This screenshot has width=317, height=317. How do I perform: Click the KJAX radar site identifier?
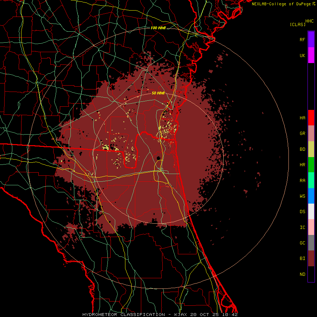pos(181,315)
